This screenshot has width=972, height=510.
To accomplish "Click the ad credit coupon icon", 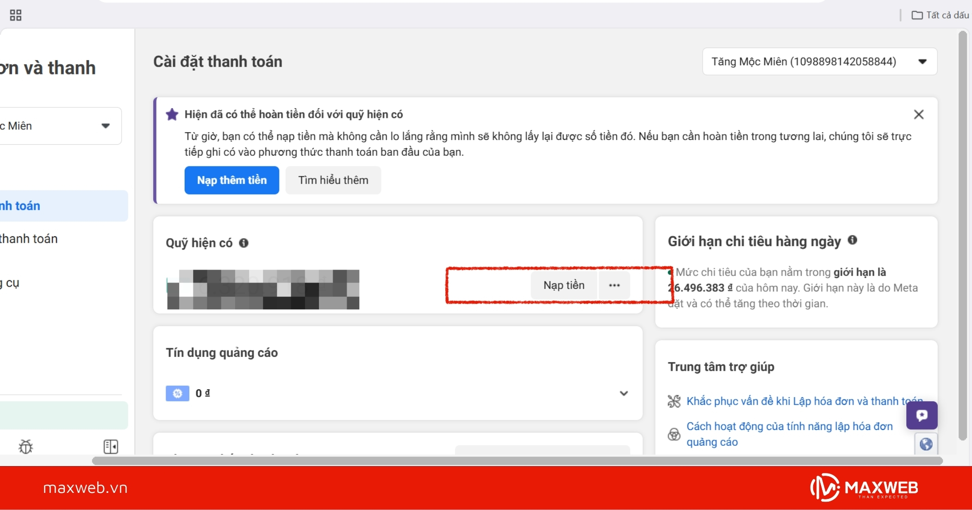I will [177, 393].
